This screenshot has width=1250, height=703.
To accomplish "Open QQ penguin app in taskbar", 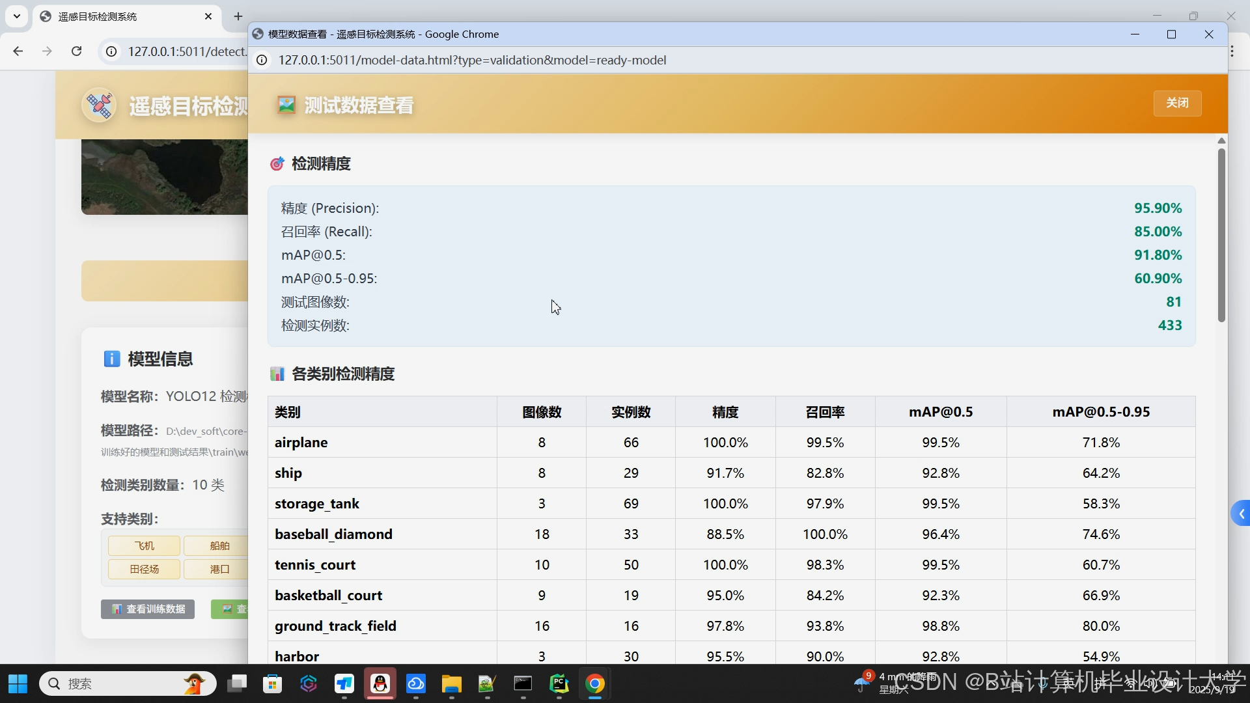I will [x=380, y=683].
